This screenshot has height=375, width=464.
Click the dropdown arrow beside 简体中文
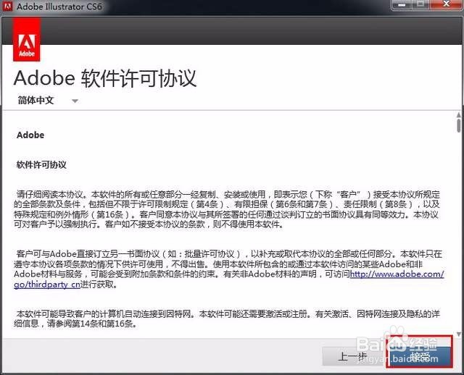(75, 101)
